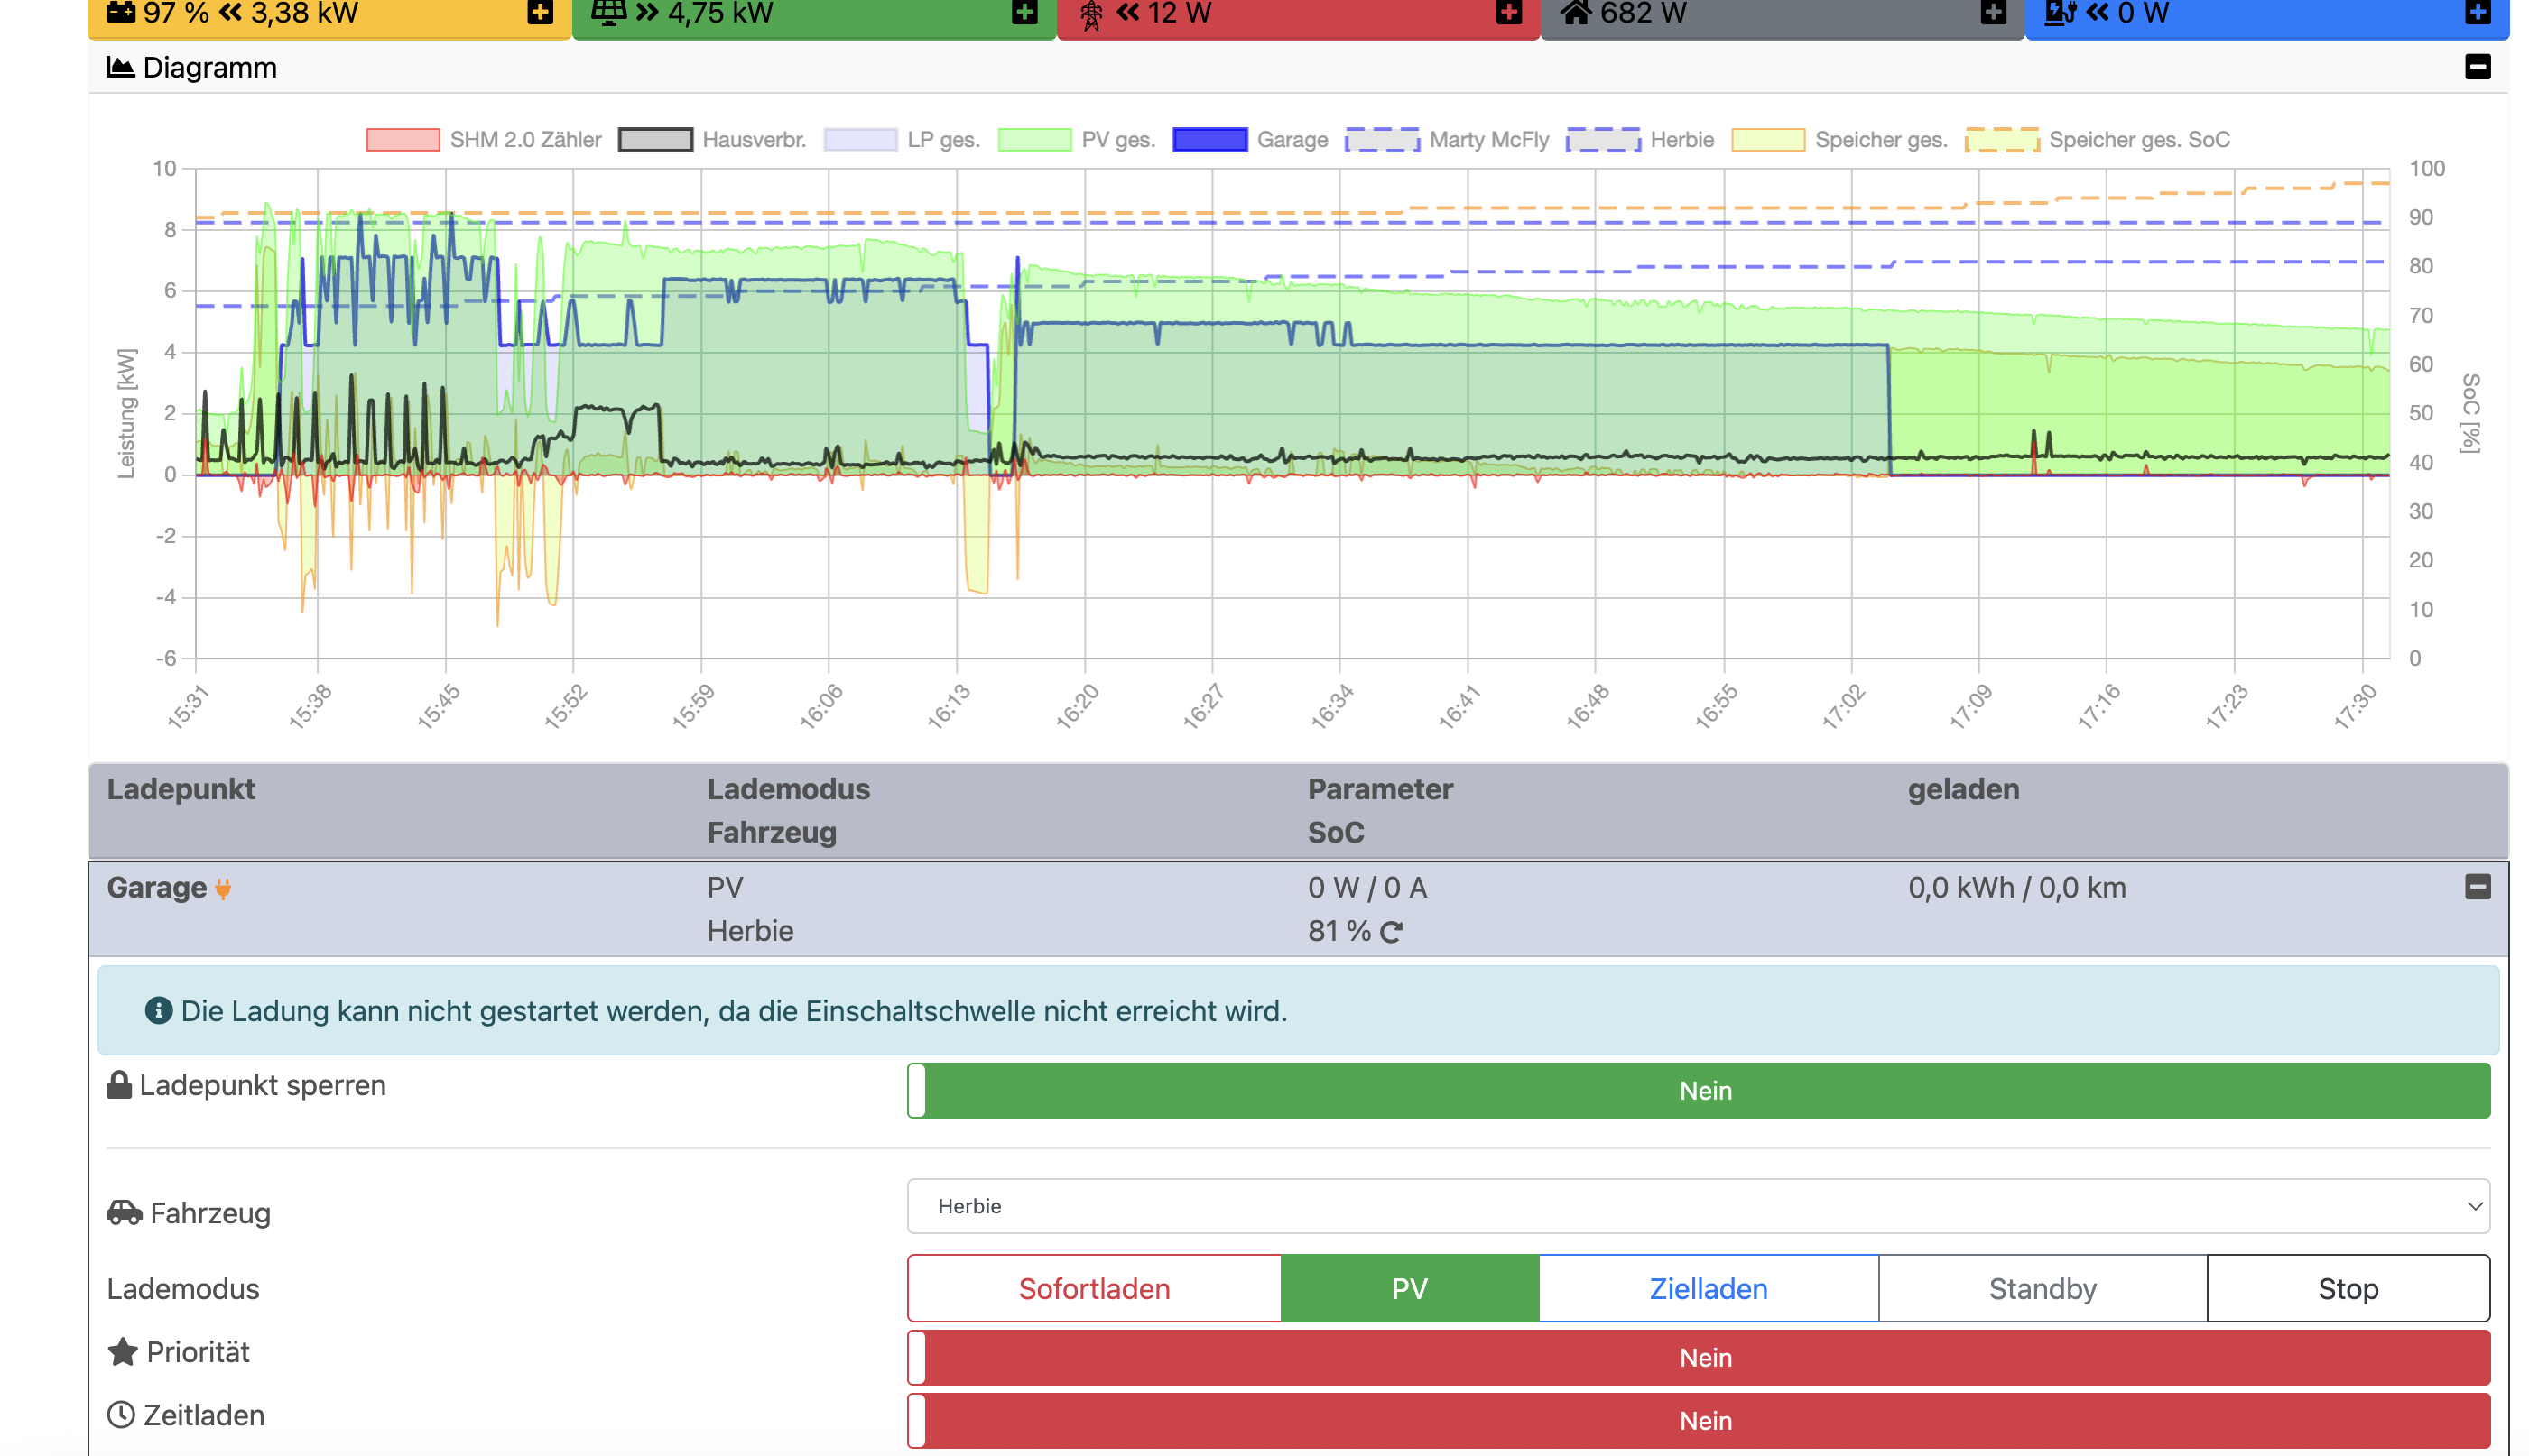Screen dimensions: 2529x1456
Task: Expand the battery storage card plus icon
Action: 541,12
